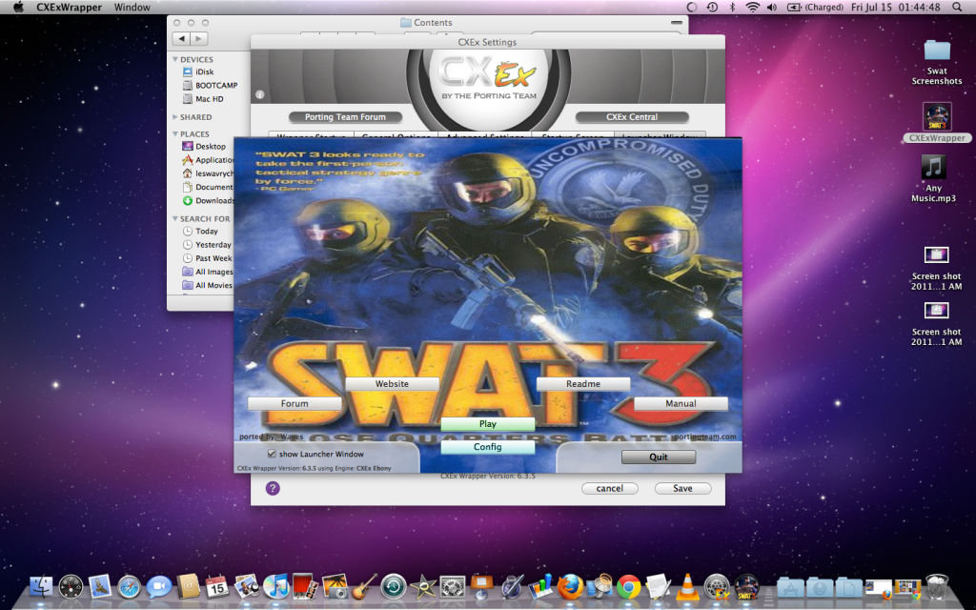Open iTunes from the dock
Screen dimensions: 976x610
[275, 586]
